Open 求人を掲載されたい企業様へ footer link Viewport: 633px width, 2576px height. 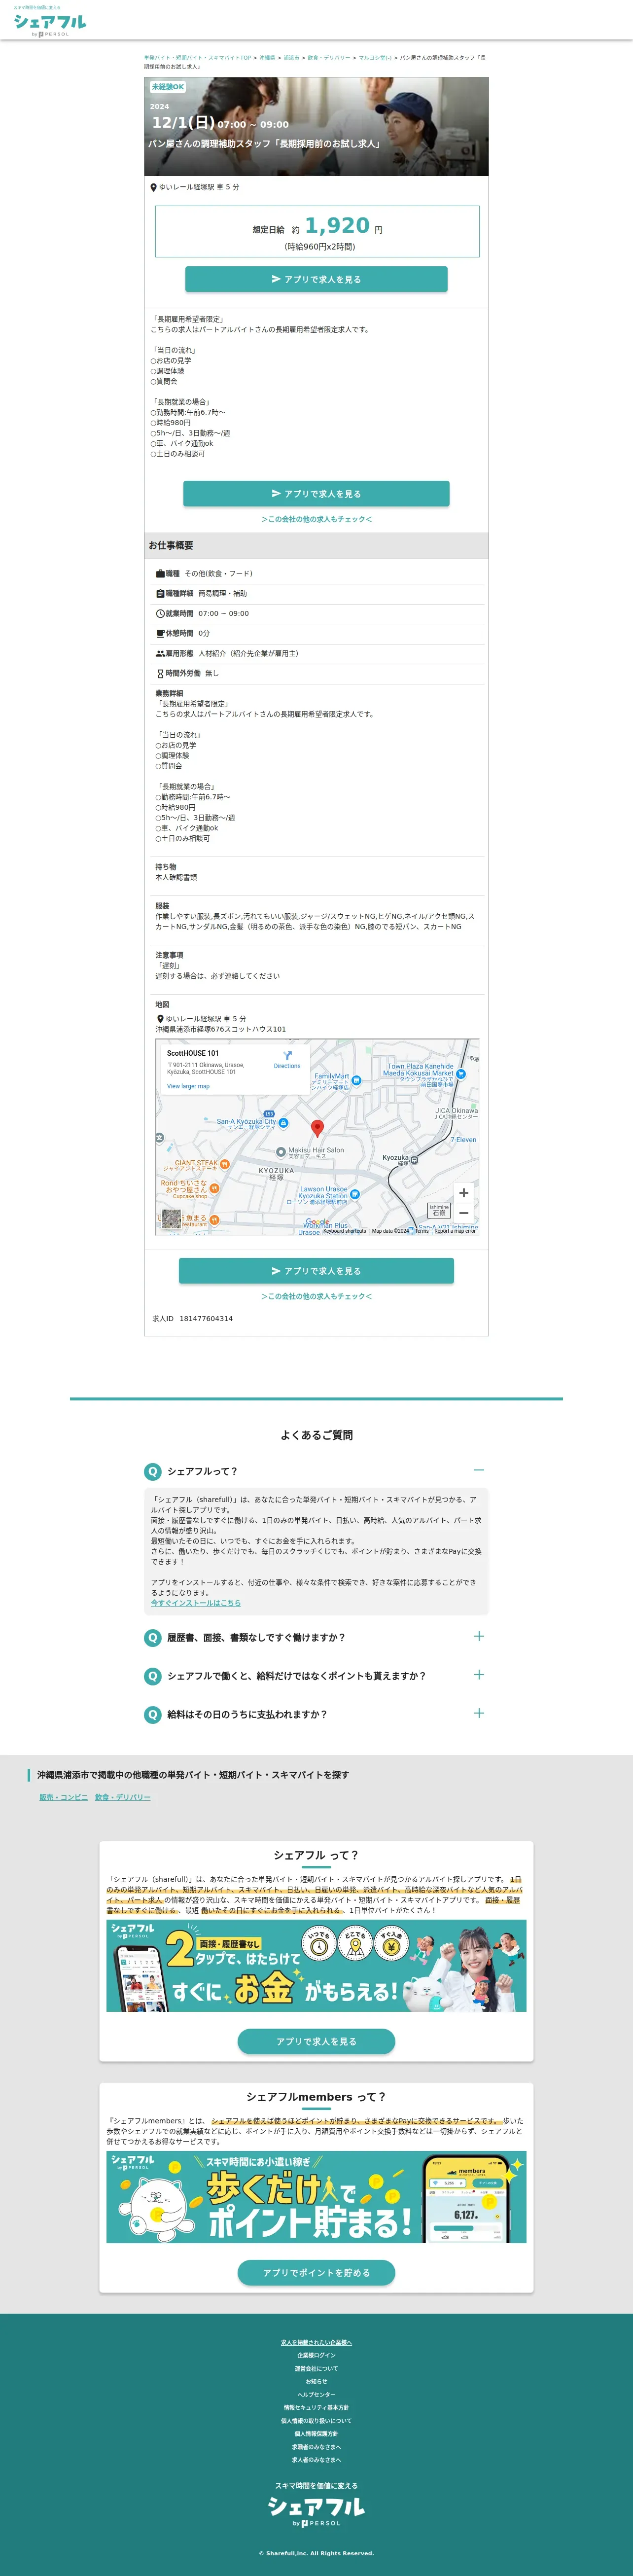click(316, 2342)
